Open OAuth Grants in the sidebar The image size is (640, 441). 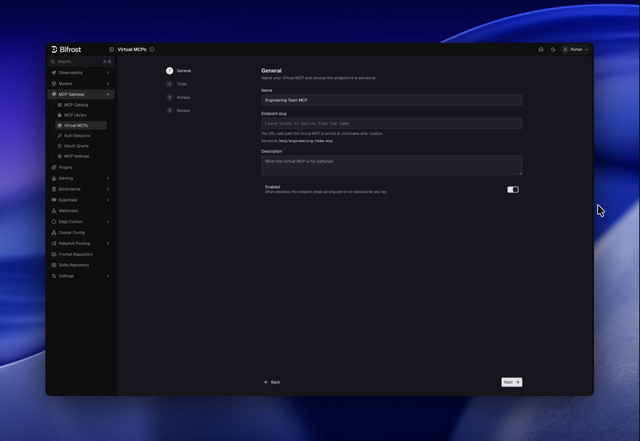tap(81, 146)
